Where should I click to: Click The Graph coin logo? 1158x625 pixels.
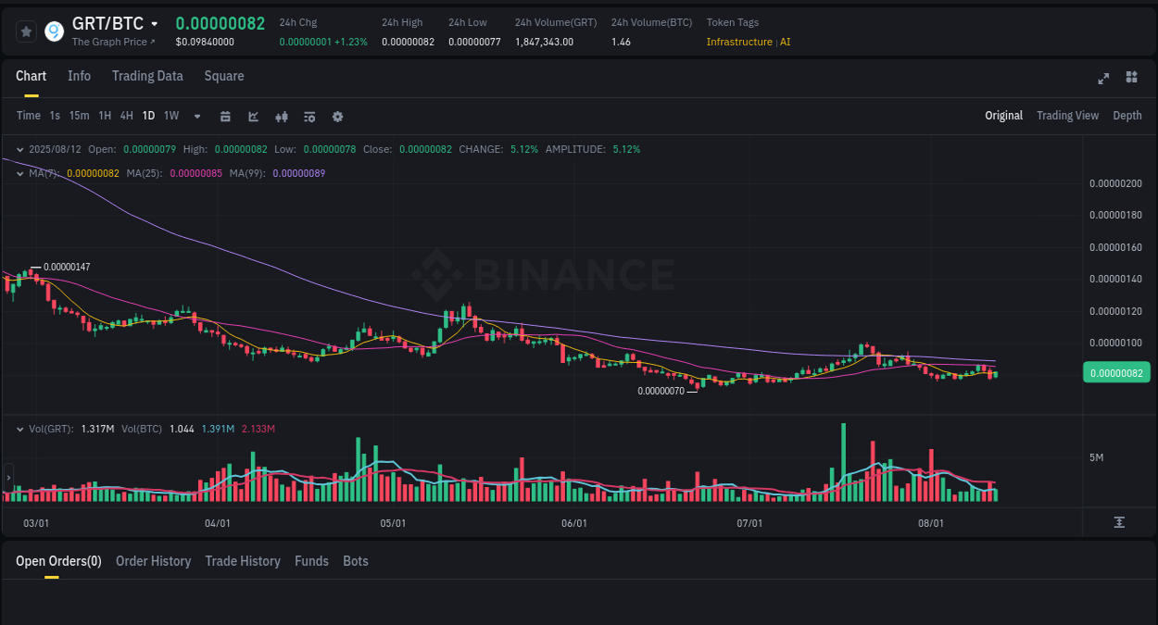(56, 31)
